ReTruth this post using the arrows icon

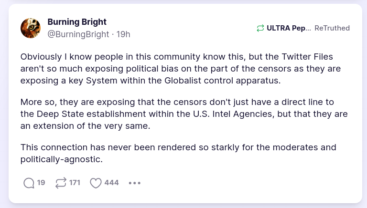click(x=61, y=183)
